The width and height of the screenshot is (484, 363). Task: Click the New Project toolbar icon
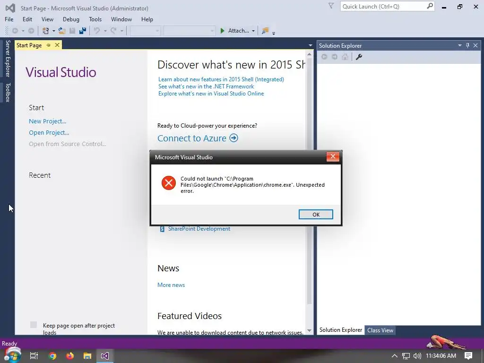pyautogui.click(x=46, y=31)
